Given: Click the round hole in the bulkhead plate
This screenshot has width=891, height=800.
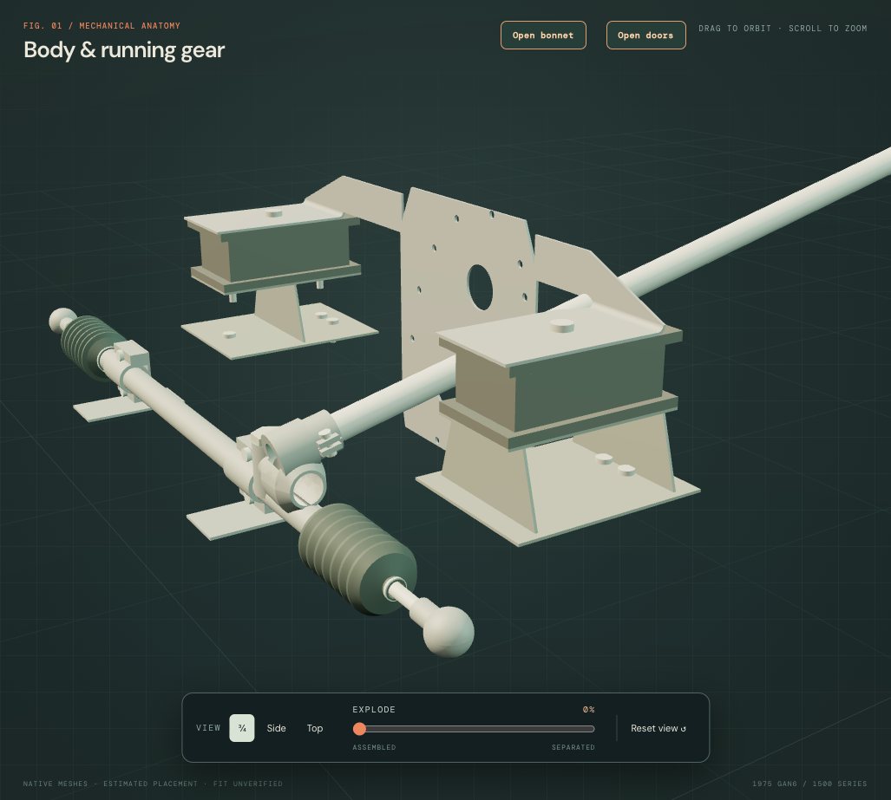Looking at the screenshot, I should [480, 287].
